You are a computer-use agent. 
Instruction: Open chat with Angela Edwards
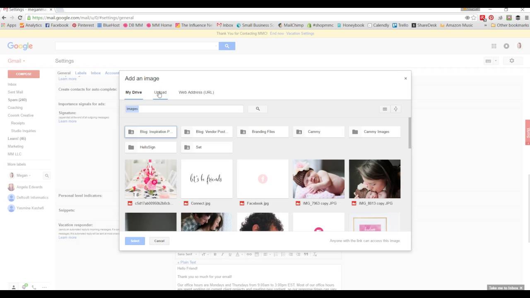pos(29,187)
